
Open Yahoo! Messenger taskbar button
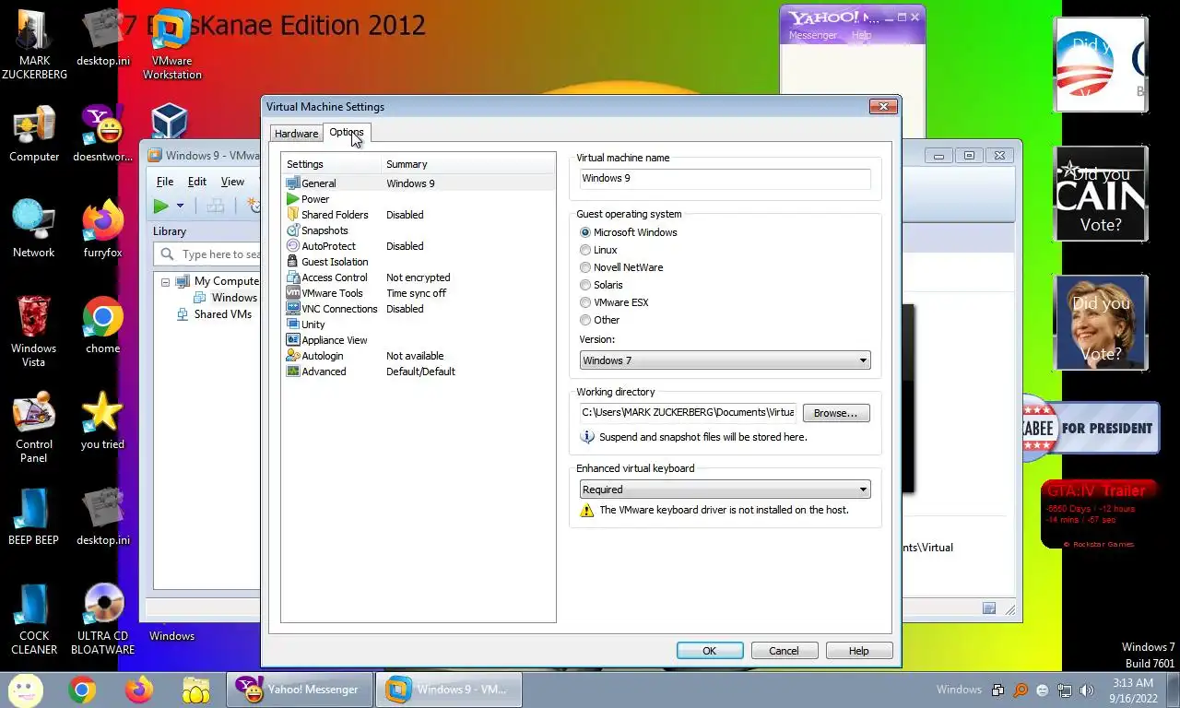point(300,690)
